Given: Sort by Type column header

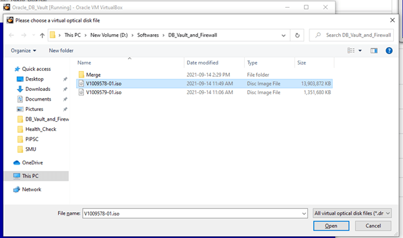Looking at the screenshot, I should (x=252, y=63).
